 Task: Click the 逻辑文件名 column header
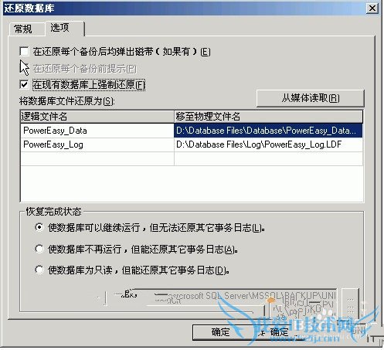pyautogui.click(x=97, y=117)
